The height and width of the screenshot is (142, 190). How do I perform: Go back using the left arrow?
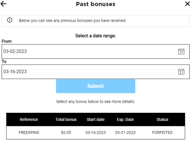(4, 4)
